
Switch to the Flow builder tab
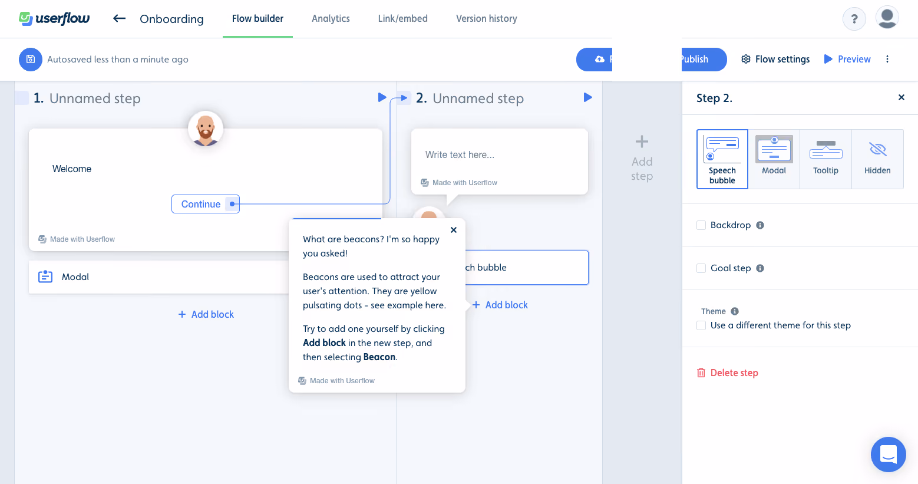coord(257,19)
